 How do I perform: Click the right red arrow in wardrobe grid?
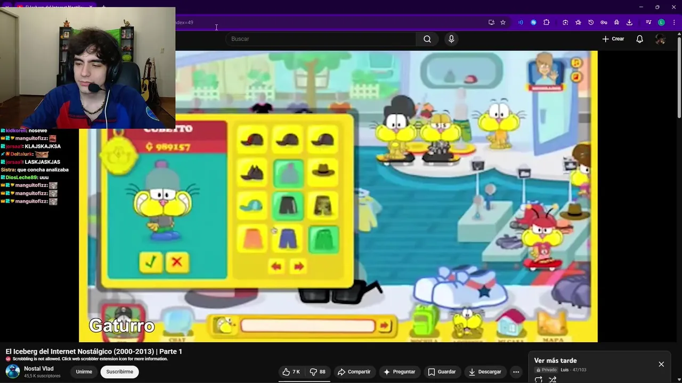click(299, 267)
